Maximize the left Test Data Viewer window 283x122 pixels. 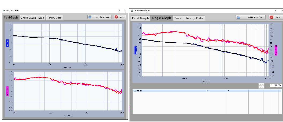tap(119, 10)
